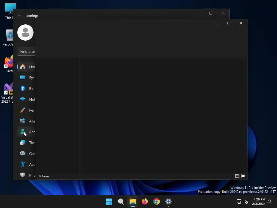Switch to large icons view in File Explorer

point(243,176)
